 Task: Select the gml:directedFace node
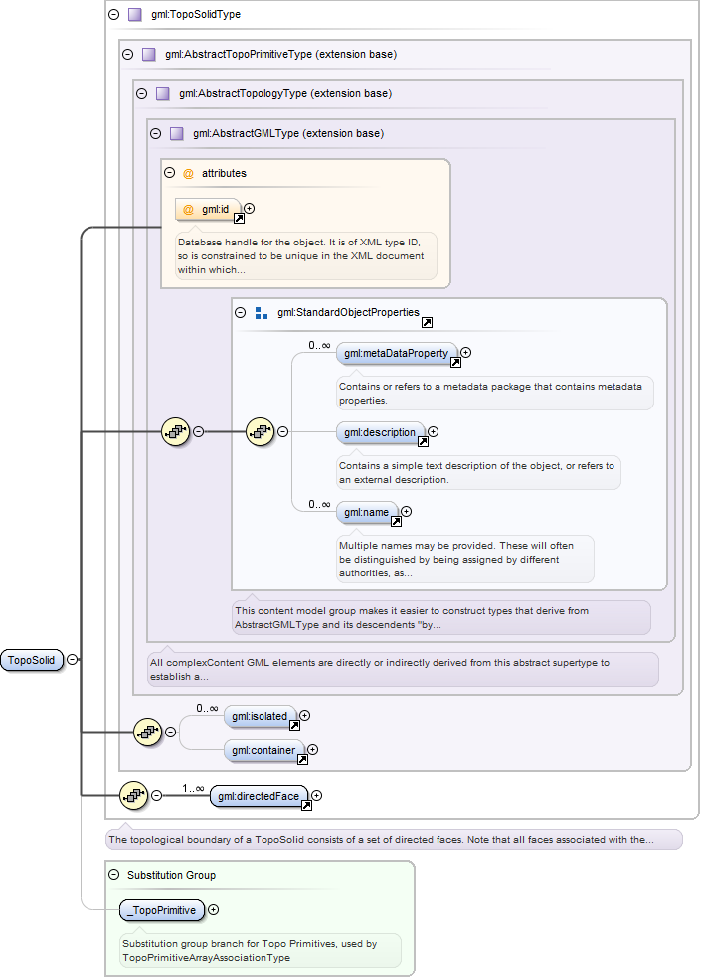point(260,796)
